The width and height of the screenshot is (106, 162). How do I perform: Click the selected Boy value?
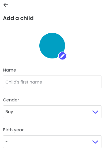[9, 112]
